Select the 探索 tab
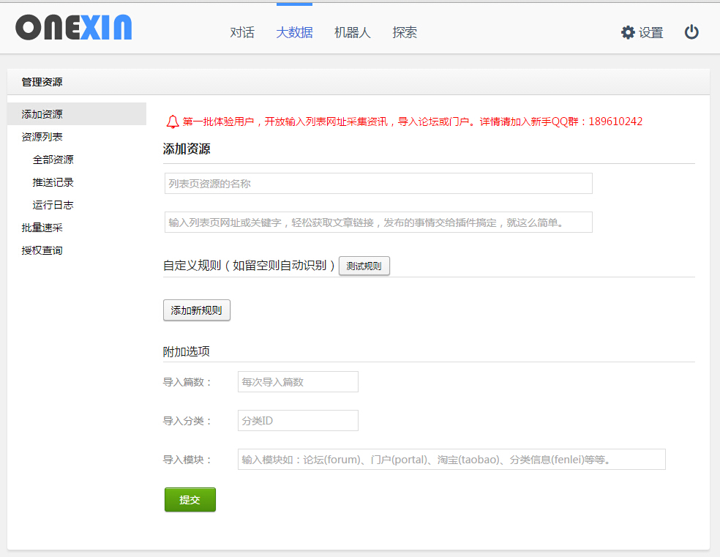This screenshot has width=720, height=557. 405,32
